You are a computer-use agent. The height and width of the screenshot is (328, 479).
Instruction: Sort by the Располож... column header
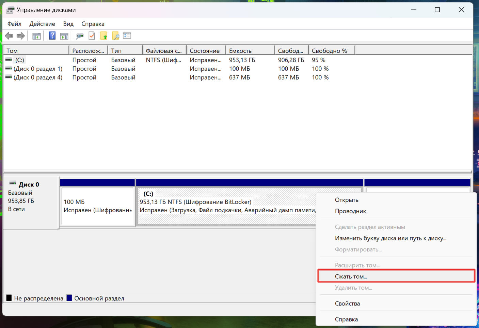89,51
